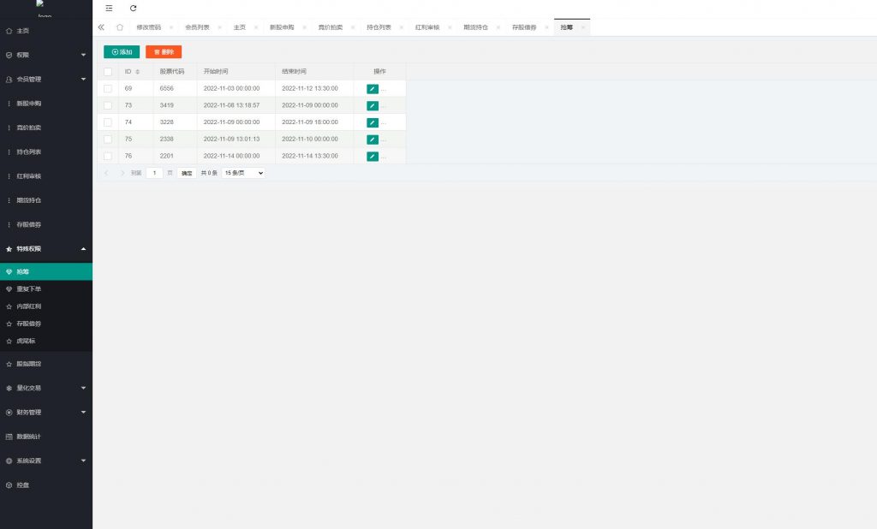Click the sidebar collapse menu icon

tap(109, 8)
